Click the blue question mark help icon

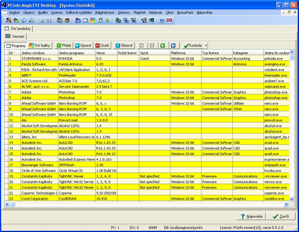162,20
